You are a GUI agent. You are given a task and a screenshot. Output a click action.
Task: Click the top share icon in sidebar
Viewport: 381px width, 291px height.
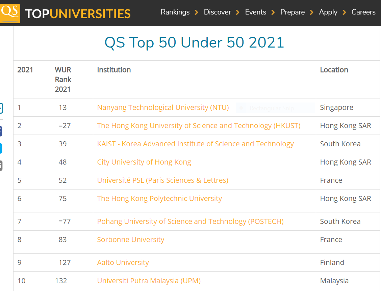point(1,108)
